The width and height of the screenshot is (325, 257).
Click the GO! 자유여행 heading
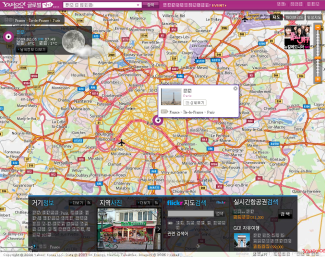tap(246, 228)
